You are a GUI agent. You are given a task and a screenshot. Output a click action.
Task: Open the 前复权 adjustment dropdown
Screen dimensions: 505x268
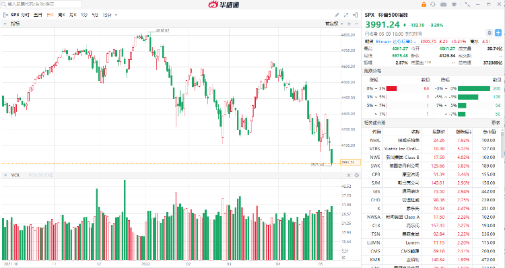pyautogui.click(x=334, y=24)
